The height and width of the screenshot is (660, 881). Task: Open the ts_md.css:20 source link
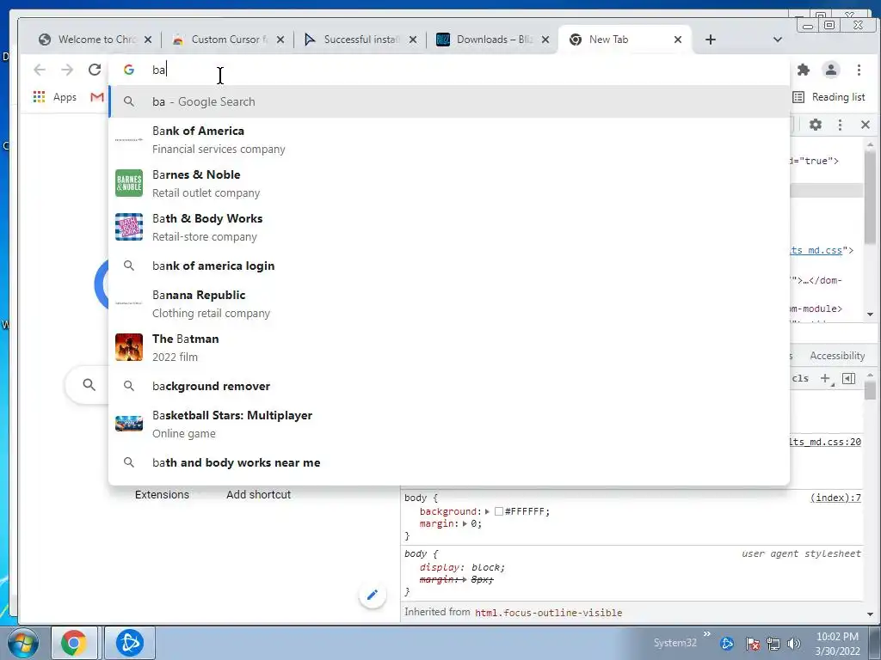825,443
